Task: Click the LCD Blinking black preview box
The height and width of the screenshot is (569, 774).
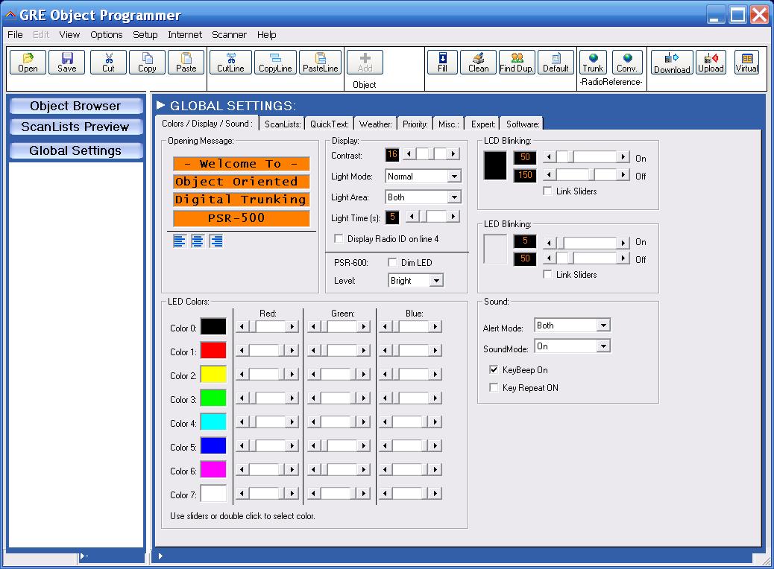Action: [x=495, y=165]
